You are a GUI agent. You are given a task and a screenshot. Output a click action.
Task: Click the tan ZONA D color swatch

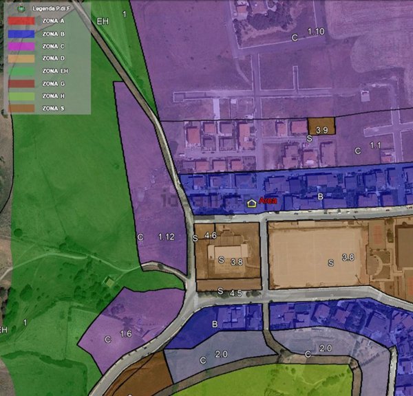click(x=21, y=58)
